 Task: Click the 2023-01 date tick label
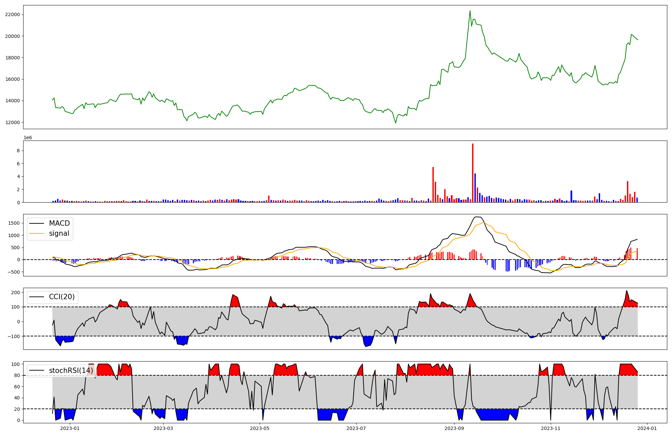point(70,428)
